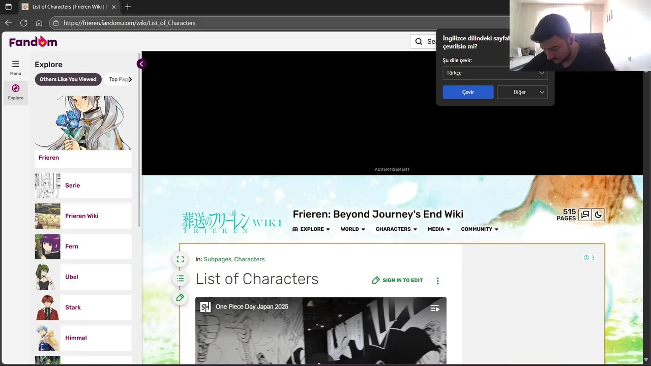Click the browser address bar URL
The width and height of the screenshot is (651, 366).
click(129, 23)
